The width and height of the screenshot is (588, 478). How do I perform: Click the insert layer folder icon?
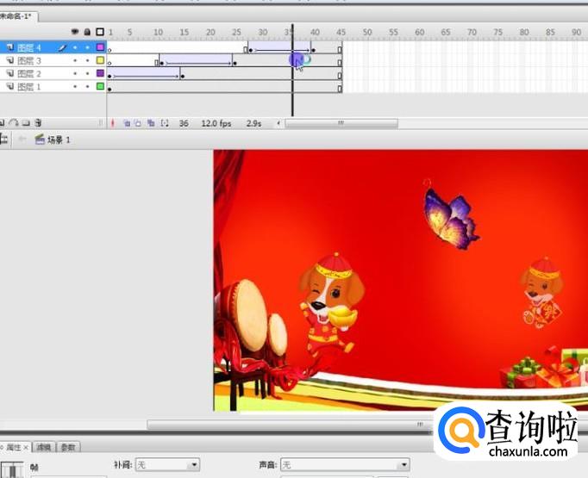(x=26, y=123)
